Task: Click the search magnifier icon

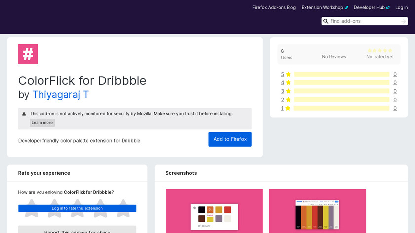Action: (326, 21)
